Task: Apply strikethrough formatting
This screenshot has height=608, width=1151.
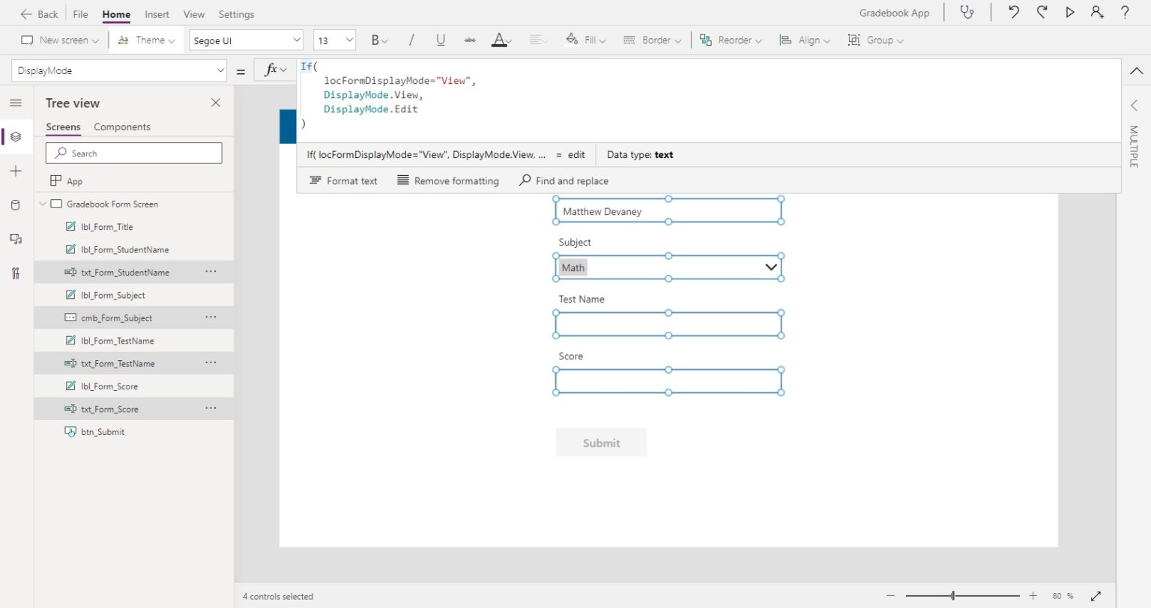Action: [x=470, y=40]
